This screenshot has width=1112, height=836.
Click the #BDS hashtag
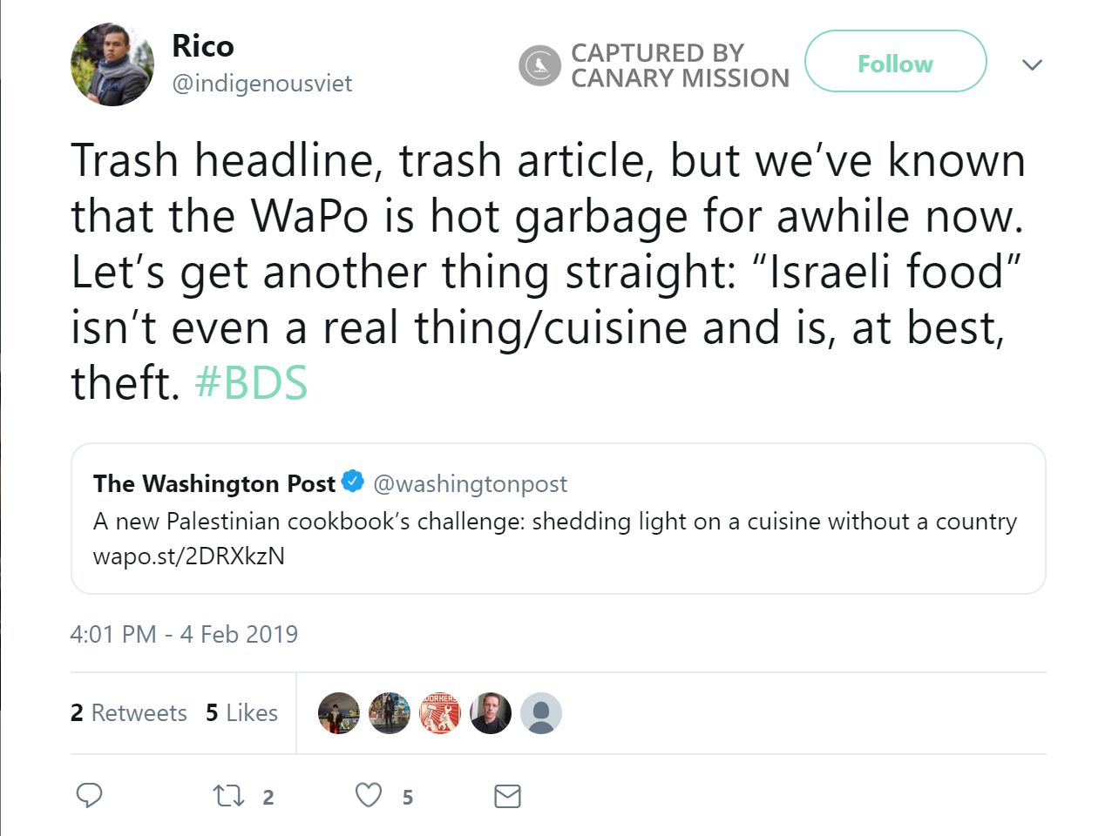[251, 381]
